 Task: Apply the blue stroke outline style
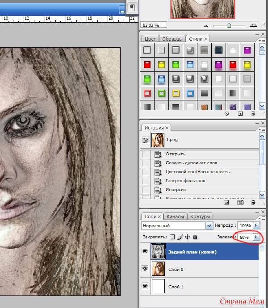[190, 93]
